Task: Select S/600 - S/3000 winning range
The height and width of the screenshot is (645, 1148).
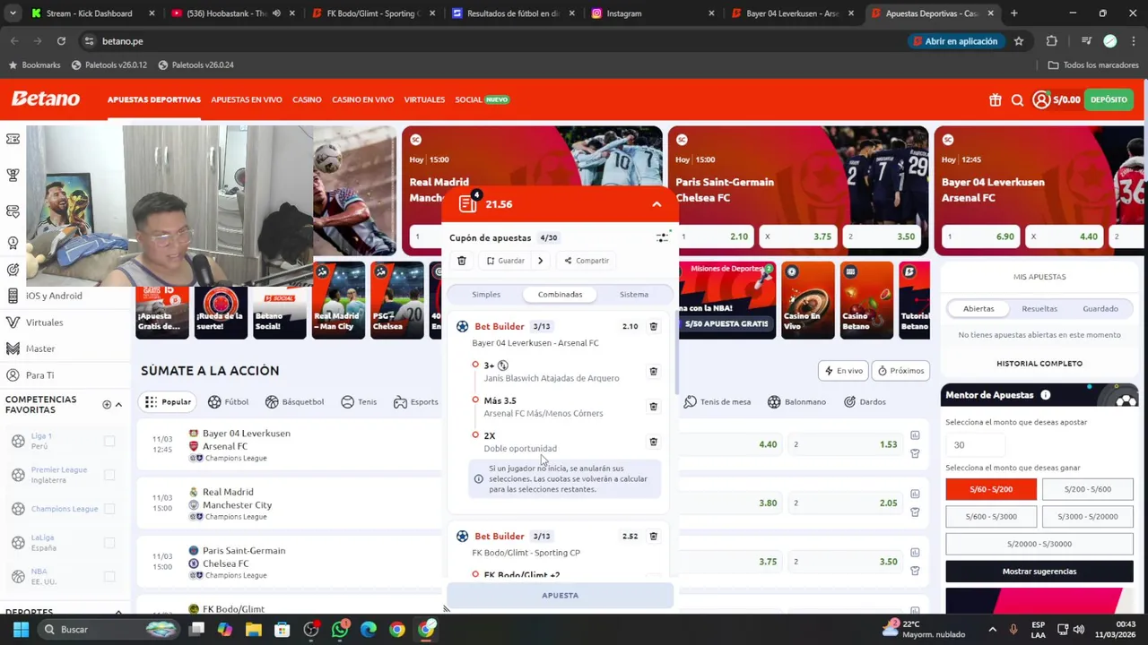Action: coord(990,517)
